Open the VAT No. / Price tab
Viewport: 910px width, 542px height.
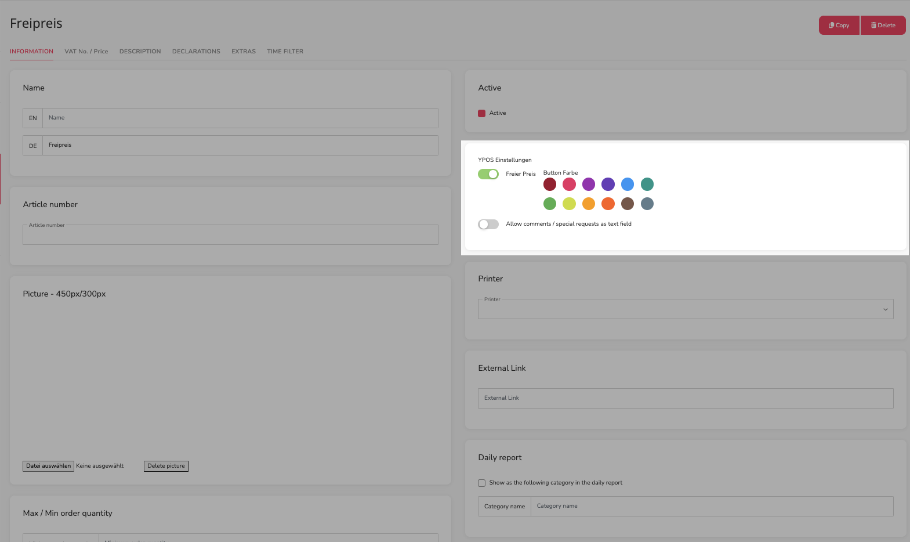86,52
